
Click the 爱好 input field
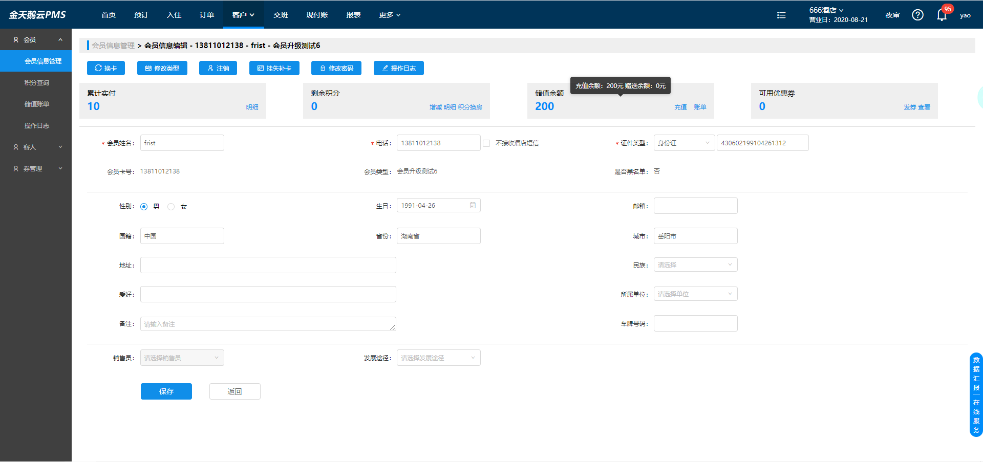point(268,294)
